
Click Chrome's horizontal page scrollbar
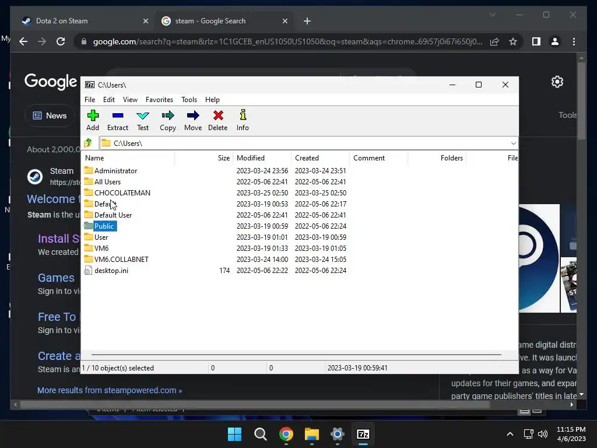[x=254, y=405]
